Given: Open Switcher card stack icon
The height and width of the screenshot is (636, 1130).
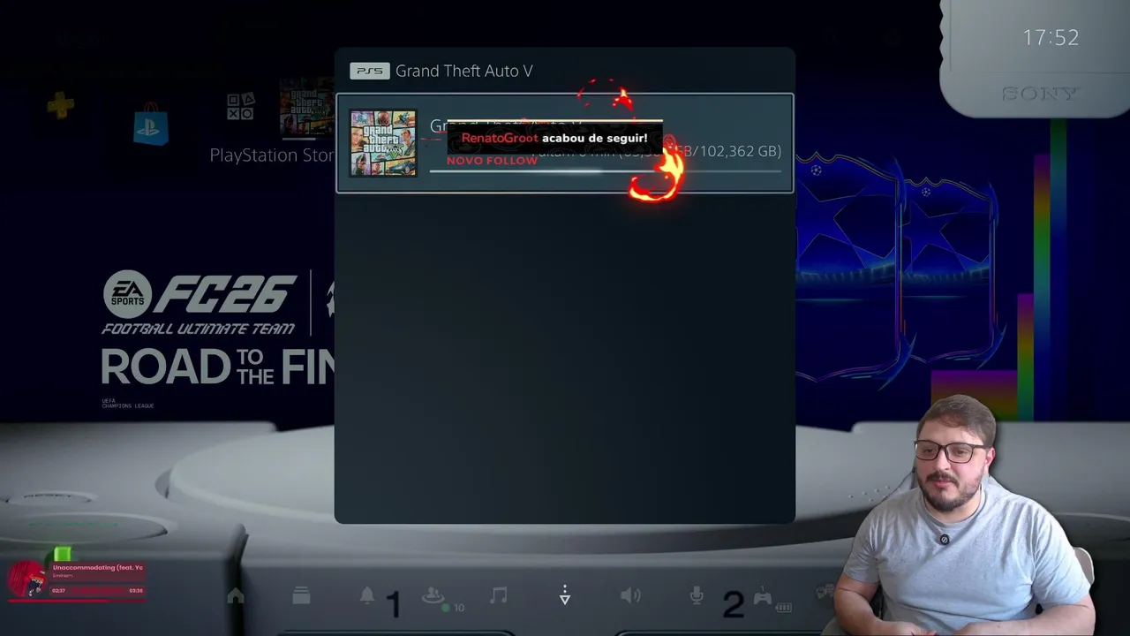Looking at the screenshot, I should click(x=301, y=596).
